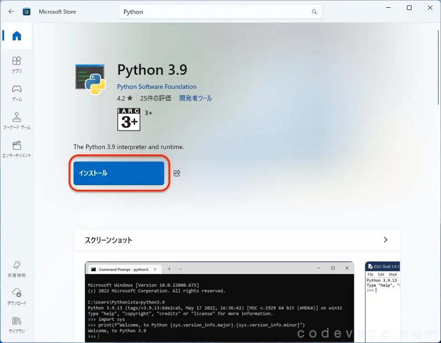The width and height of the screenshot is (441, 343).
Task: Open the Home page in sidebar
Action: (17, 36)
